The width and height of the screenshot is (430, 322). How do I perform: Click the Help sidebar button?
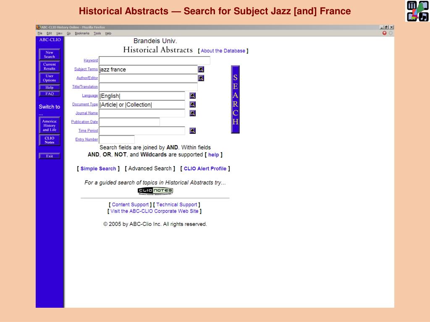[50, 88]
